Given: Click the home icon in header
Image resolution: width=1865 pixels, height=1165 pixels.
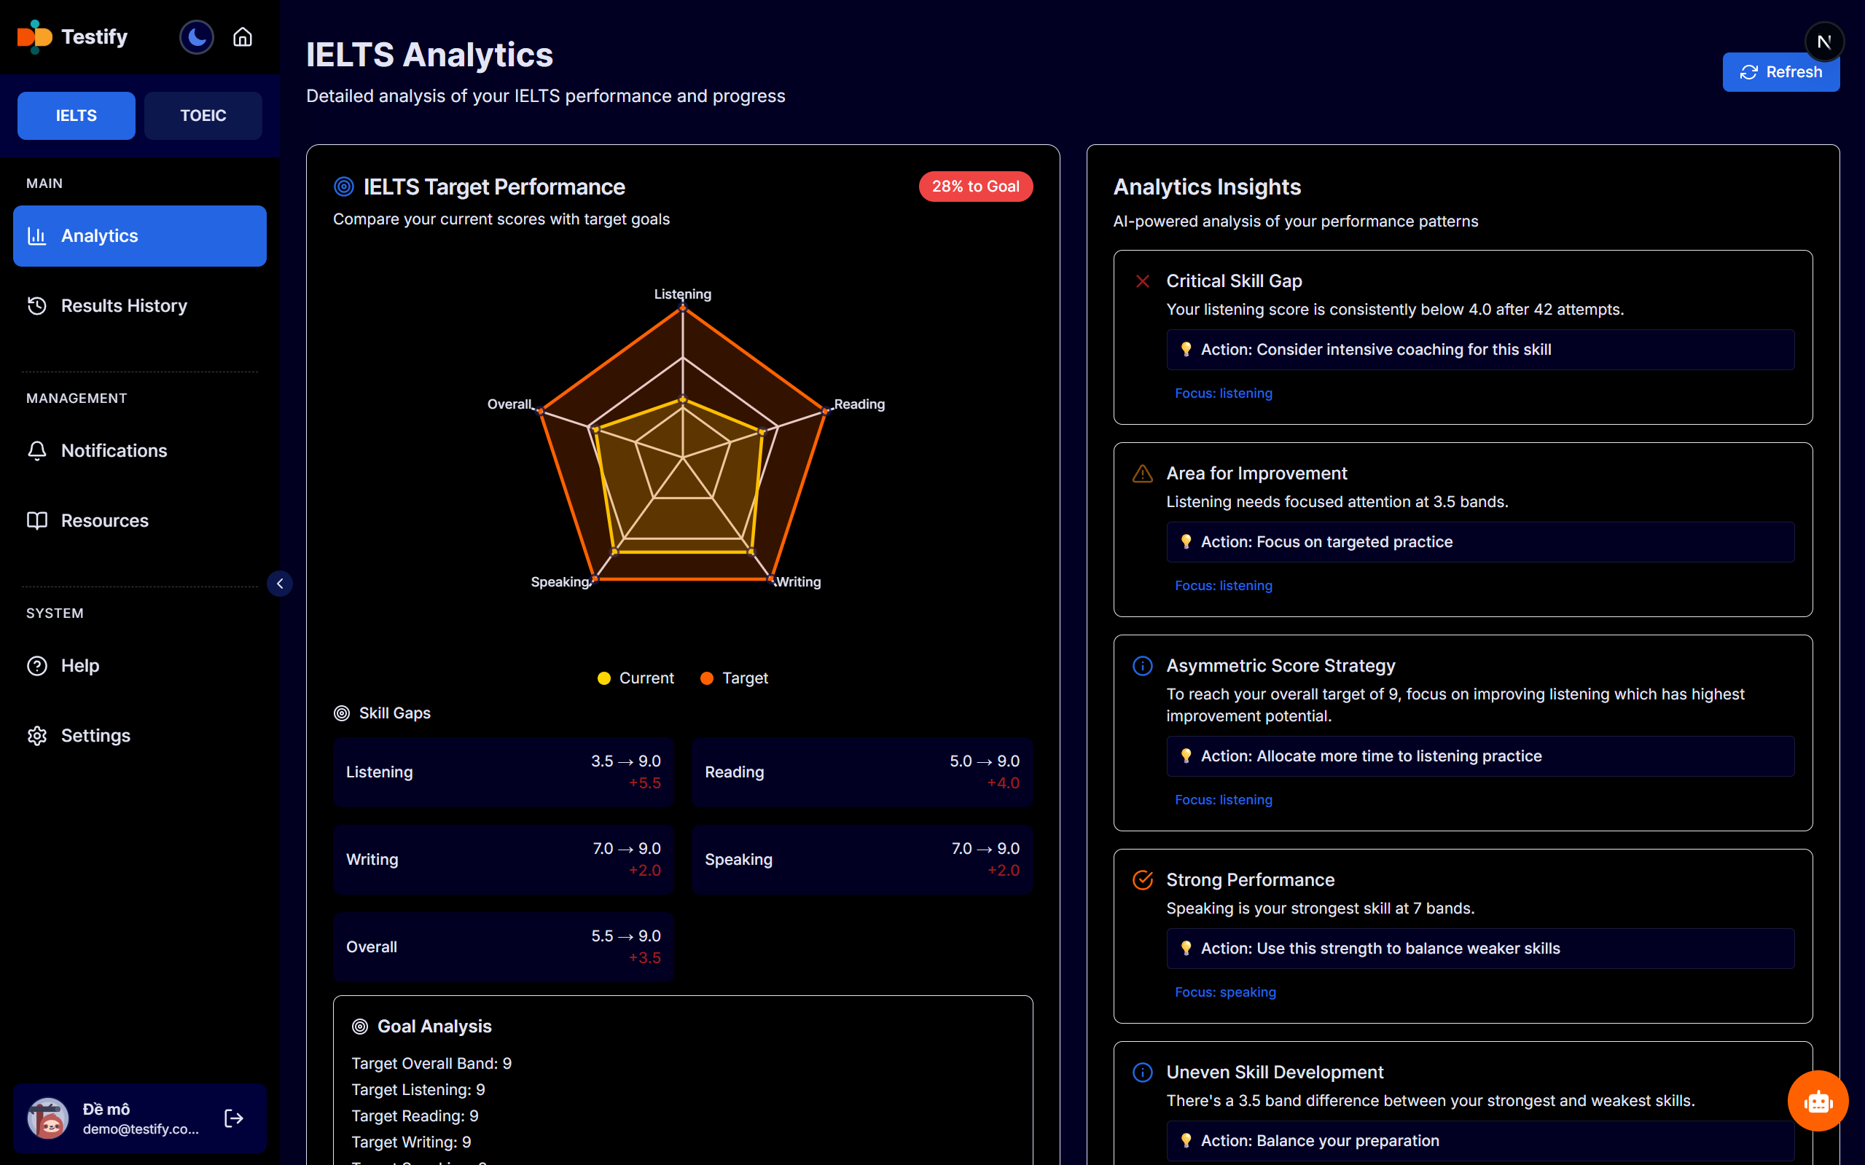Looking at the screenshot, I should coord(243,37).
